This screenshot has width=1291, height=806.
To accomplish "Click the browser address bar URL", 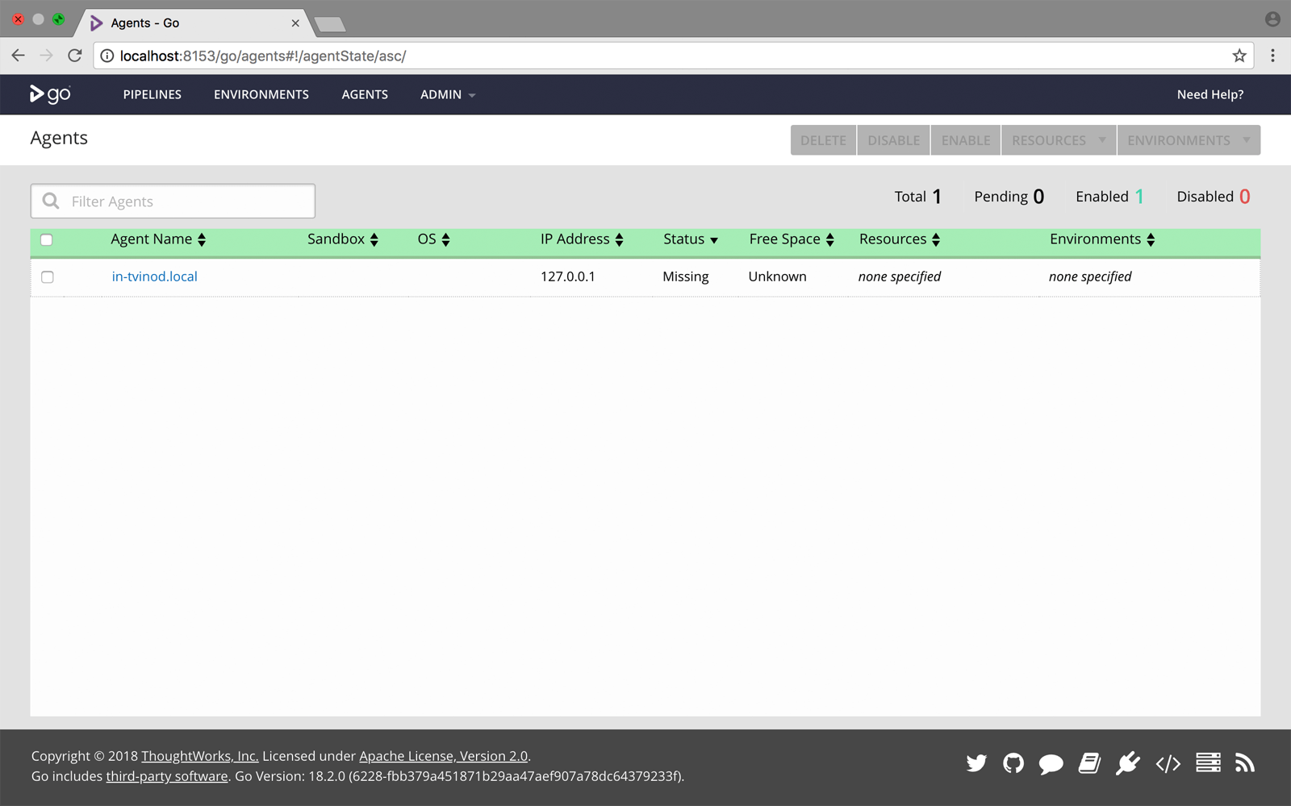I will coord(263,56).
